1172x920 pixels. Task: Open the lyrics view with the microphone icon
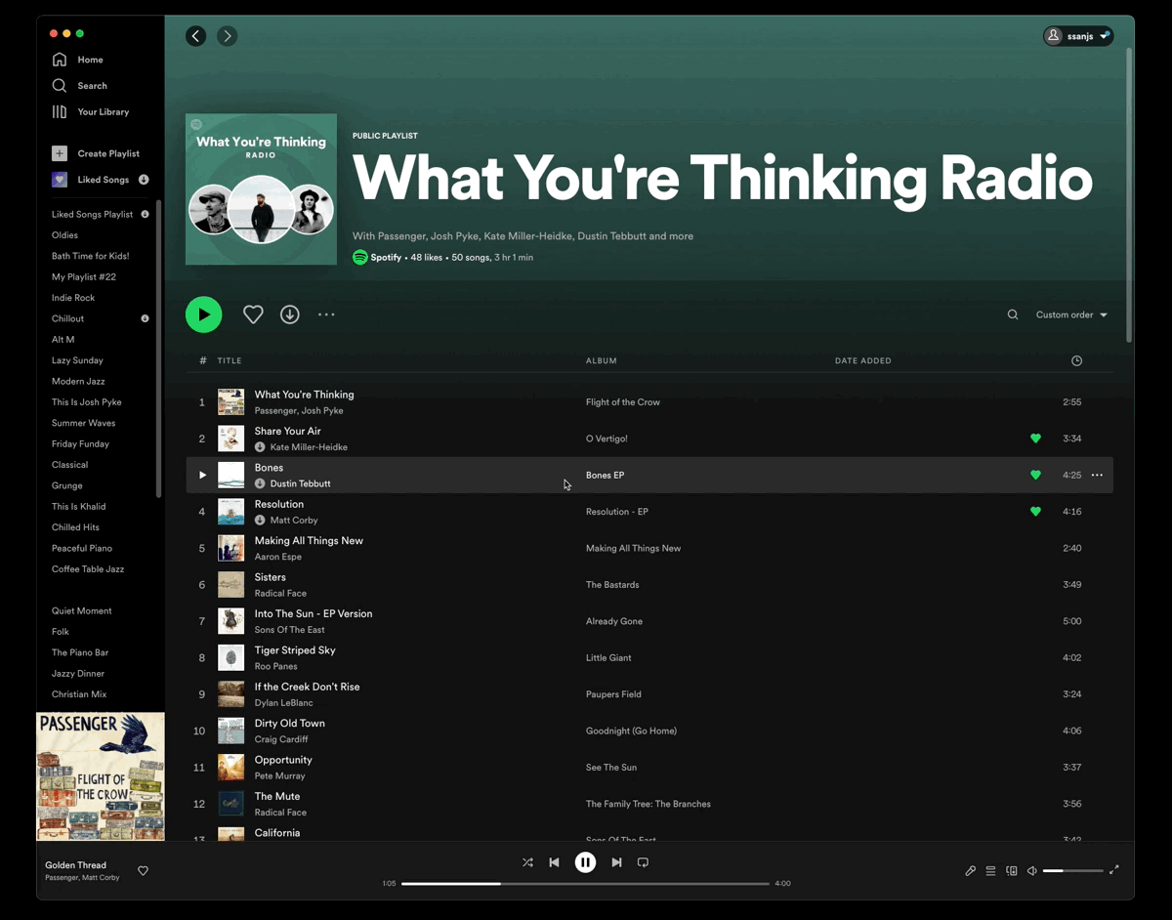coord(970,870)
